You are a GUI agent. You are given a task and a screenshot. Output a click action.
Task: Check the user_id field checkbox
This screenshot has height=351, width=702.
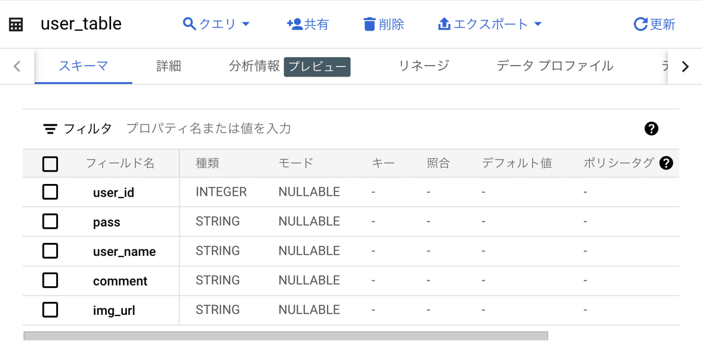coord(50,192)
